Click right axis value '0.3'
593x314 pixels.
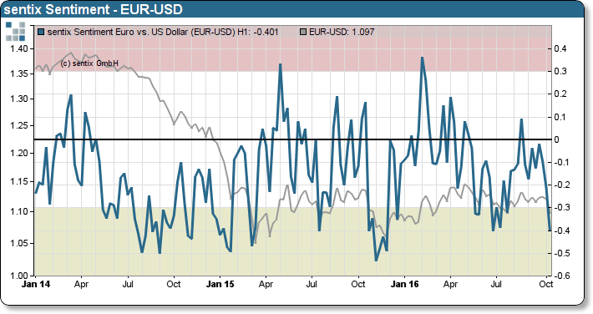click(x=560, y=71)
